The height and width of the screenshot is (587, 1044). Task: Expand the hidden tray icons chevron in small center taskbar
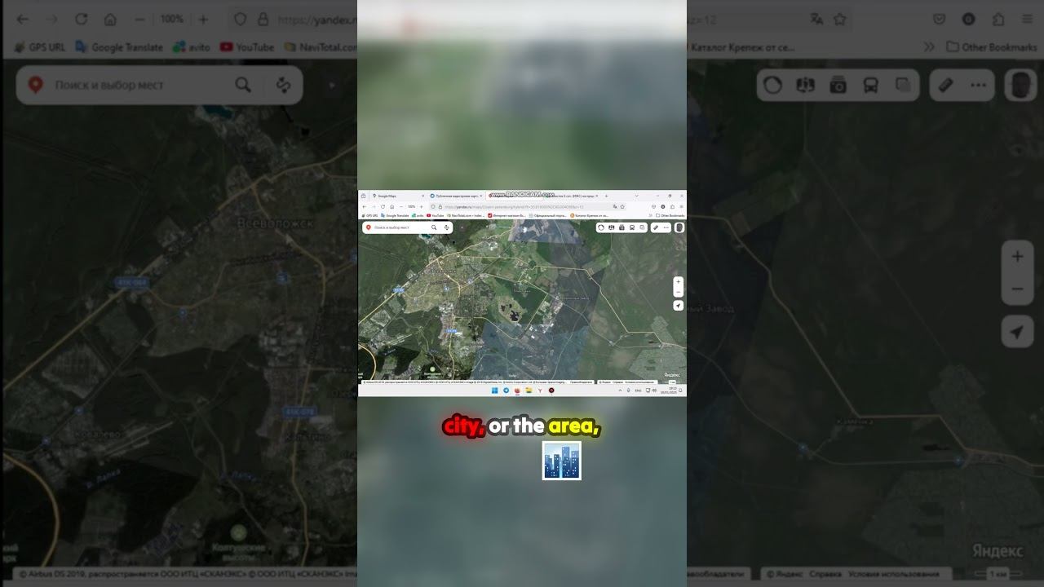[x=620, y=391]
